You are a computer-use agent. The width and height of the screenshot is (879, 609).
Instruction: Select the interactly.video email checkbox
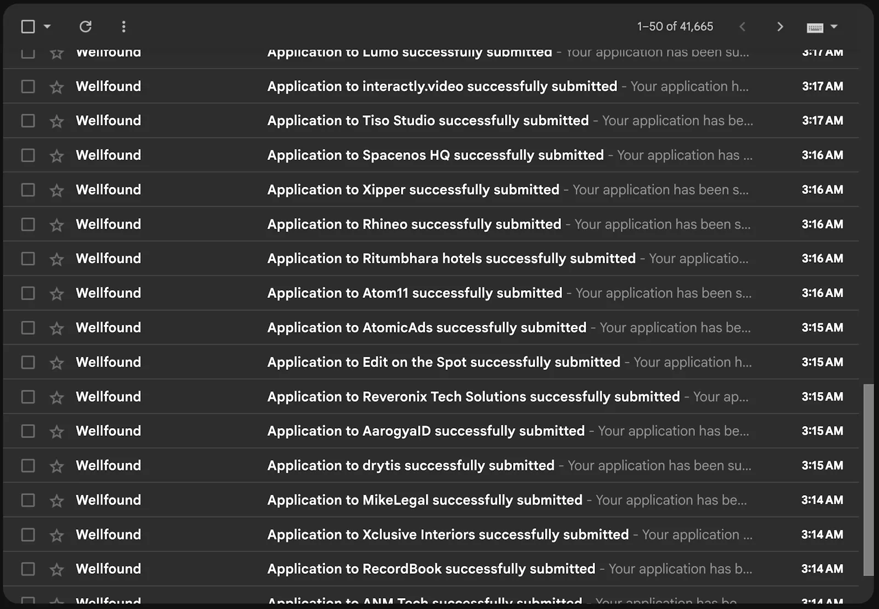(28, 86)
